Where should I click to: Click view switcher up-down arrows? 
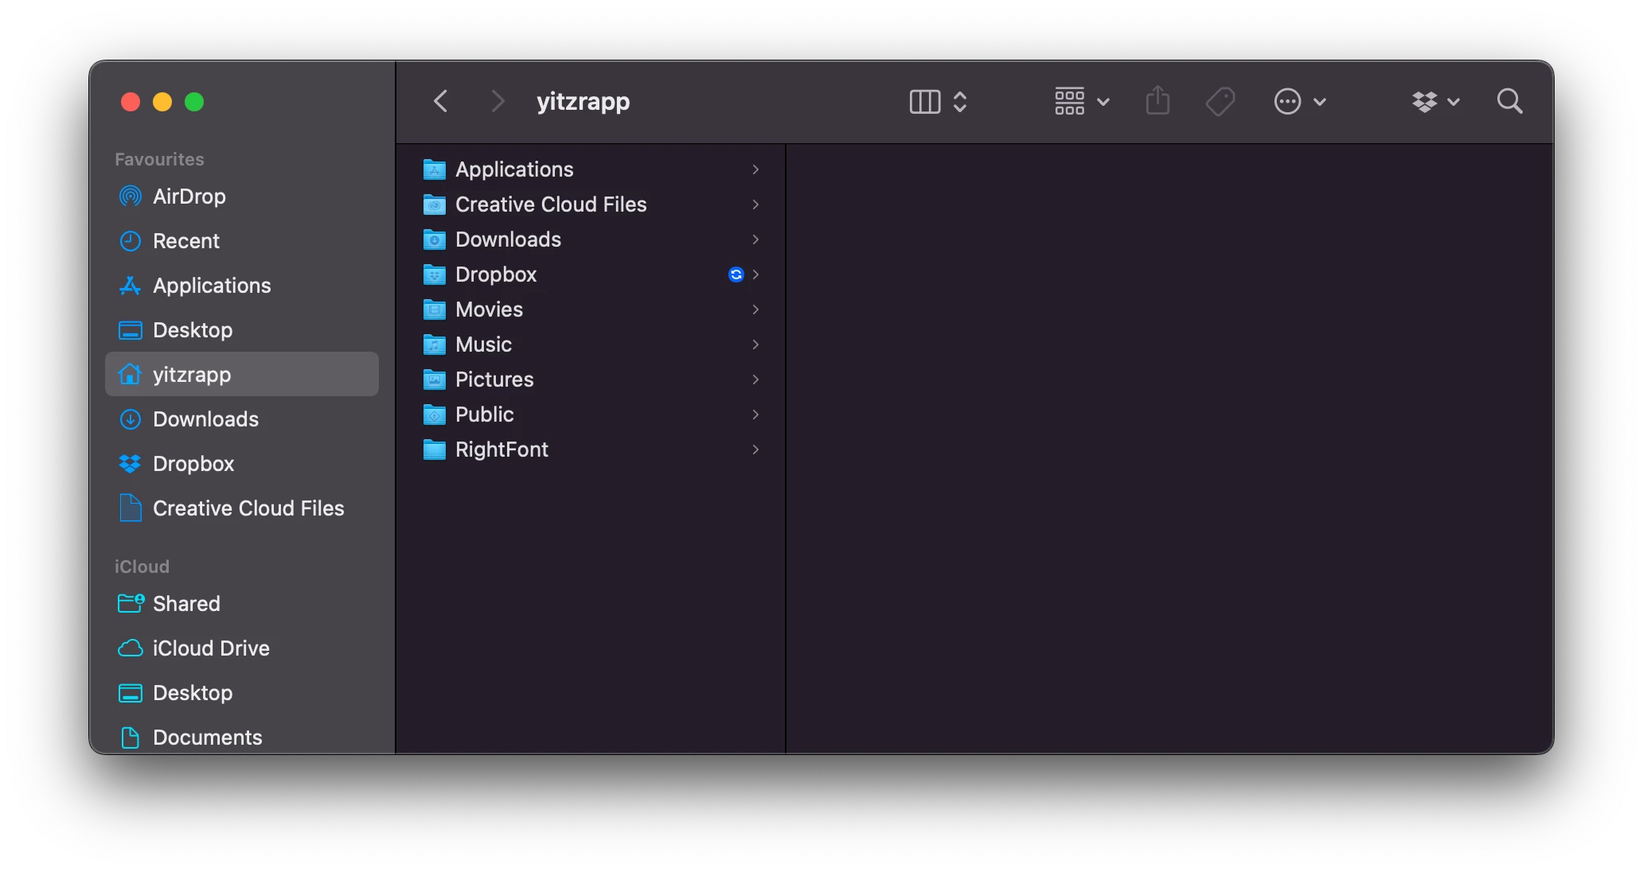960,101
